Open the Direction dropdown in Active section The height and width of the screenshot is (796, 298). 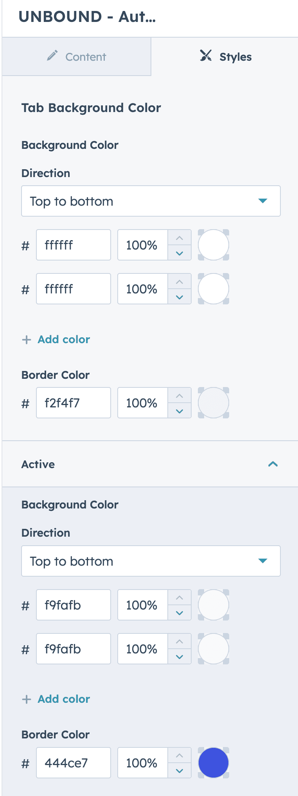(151, 561)
